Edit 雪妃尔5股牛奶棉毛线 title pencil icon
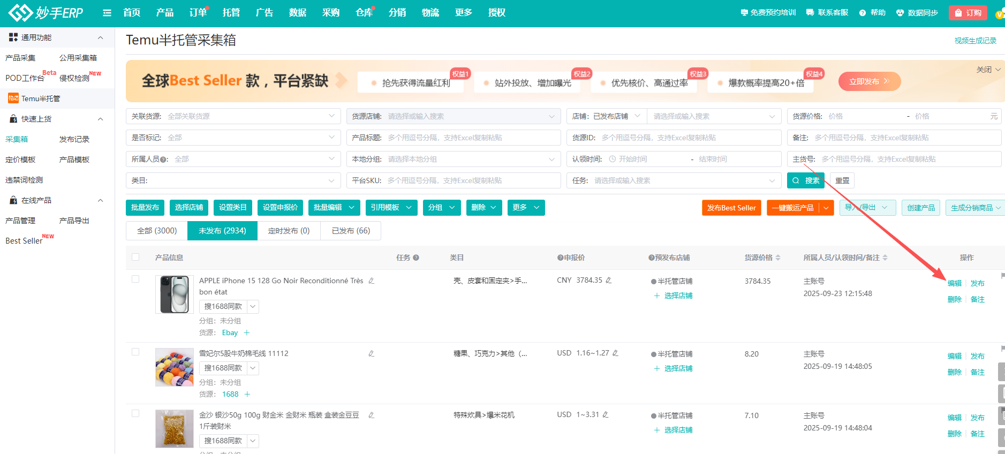The width and height of the screenshot is (1005, 454). pos(371,353)
